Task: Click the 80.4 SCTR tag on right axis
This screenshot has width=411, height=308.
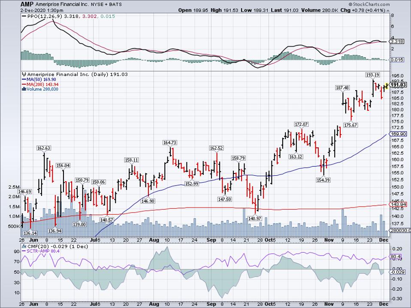Action: pos(395,256)
